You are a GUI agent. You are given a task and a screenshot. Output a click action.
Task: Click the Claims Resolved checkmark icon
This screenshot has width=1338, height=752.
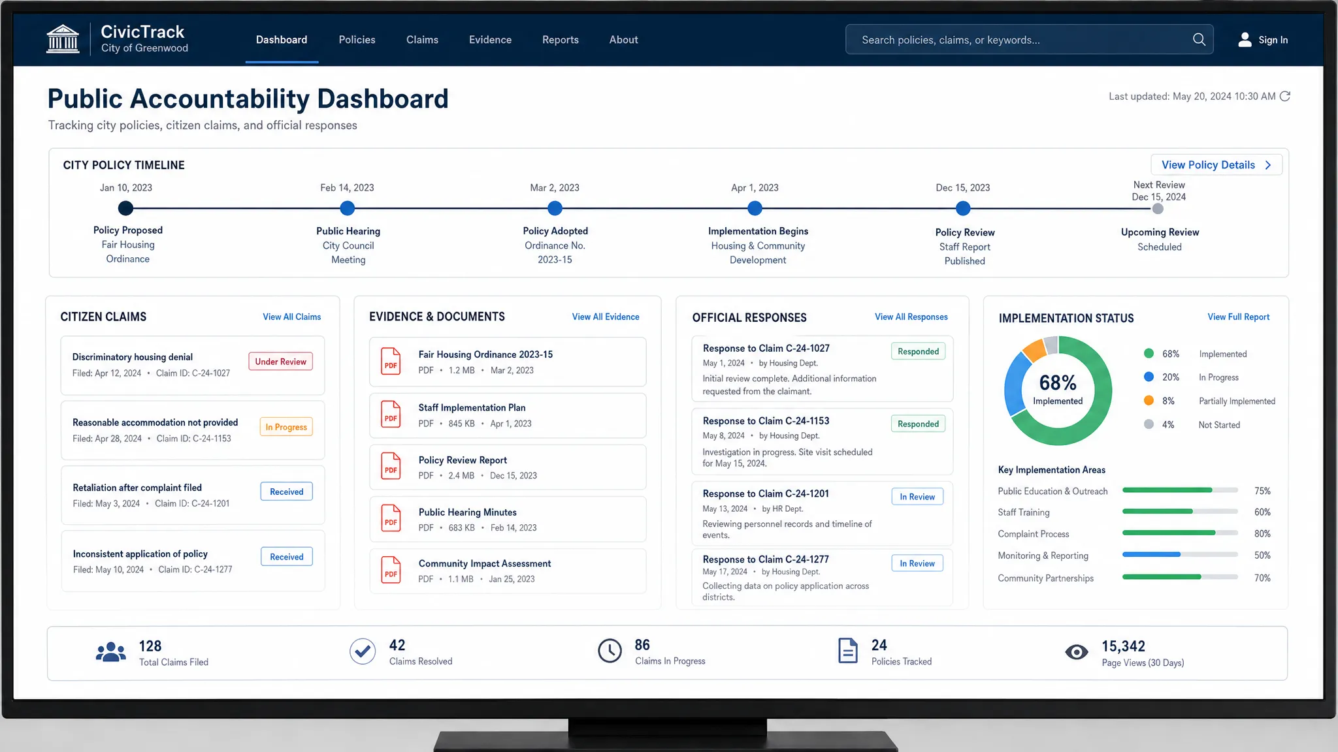click(362, 651)
